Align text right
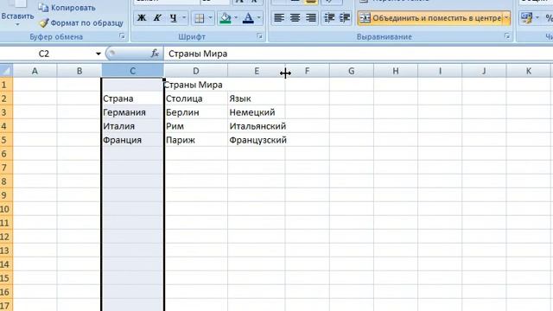553x311 pixels. [x=311, y=18]
